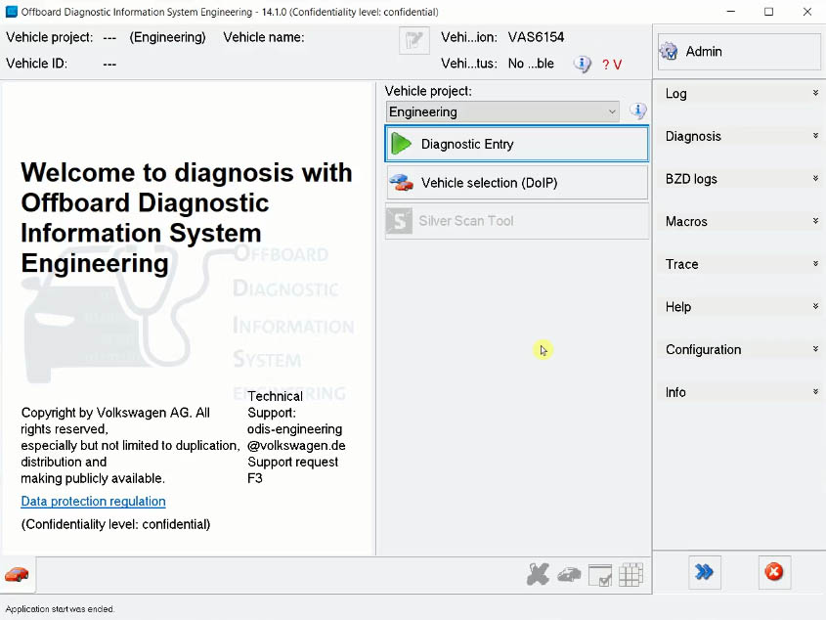Expand the Diagnosis section
826x620 pixels.
[740, 136]
